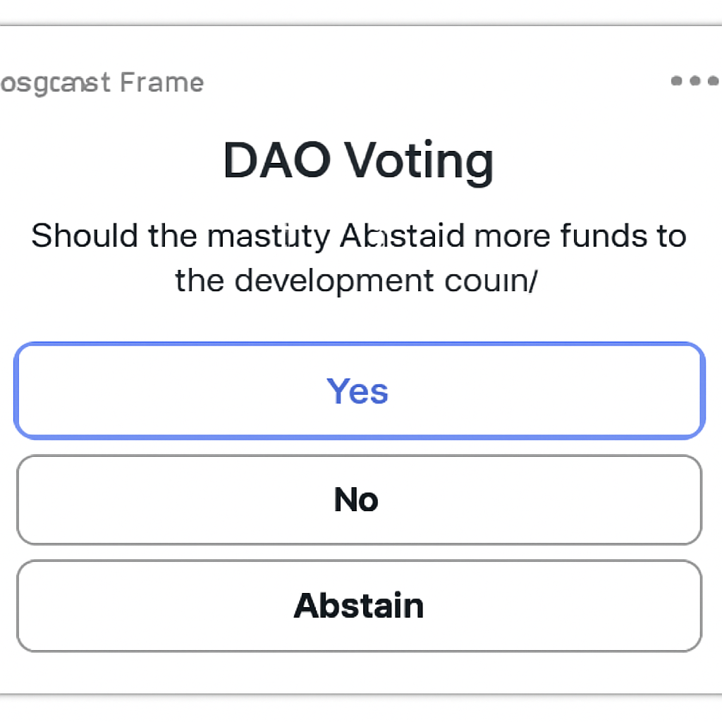Select the highlighted Yes option
The height and width of the screenshot is (722, 722).
point(358,390)
